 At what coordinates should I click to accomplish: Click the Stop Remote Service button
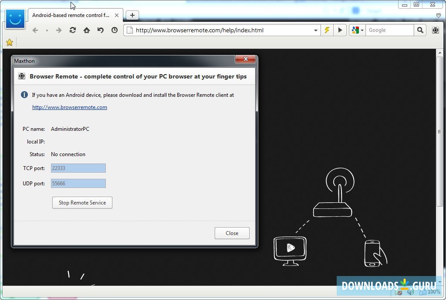pos(82,203)
